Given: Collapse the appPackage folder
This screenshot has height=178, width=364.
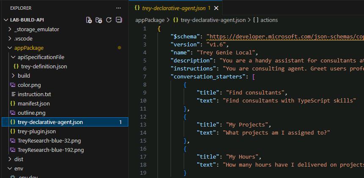Looking at the screenshot, I should (29, 48).
